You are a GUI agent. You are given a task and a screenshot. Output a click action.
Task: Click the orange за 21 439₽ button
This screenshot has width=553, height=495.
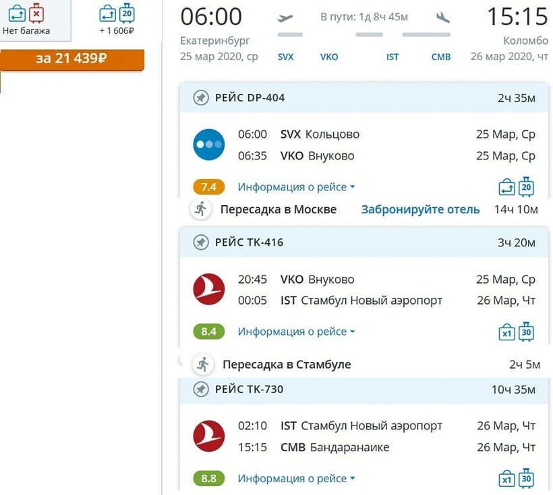(71, 59)
